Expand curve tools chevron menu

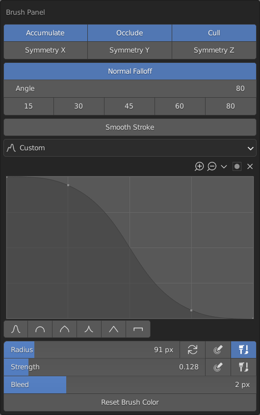point(224,166)
